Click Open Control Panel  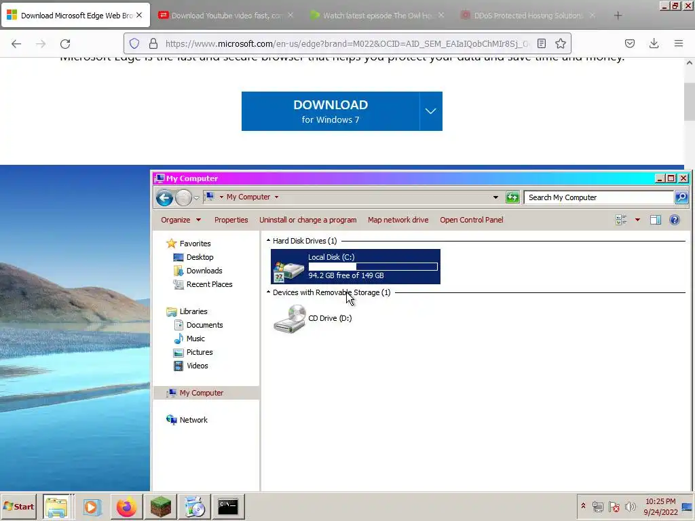coord(471,220)
